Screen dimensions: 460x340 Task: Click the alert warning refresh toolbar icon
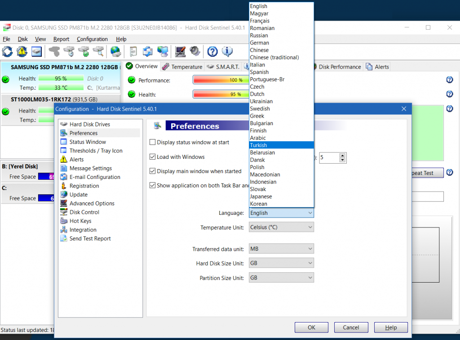22,52
